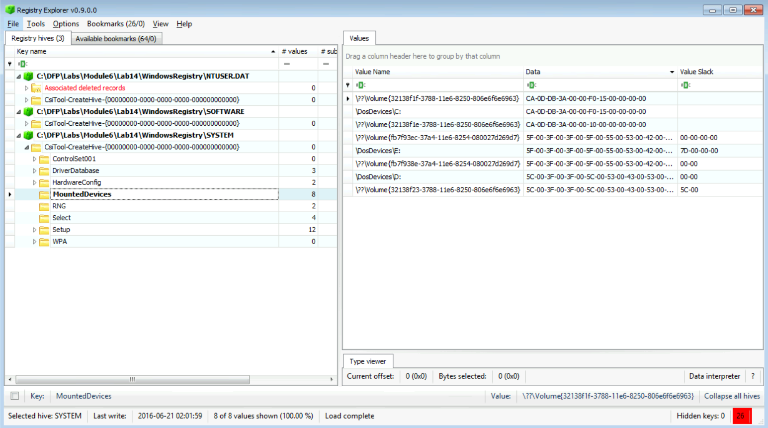Click the NTUSER.DAT hive cube icon

tap(28, 76)
